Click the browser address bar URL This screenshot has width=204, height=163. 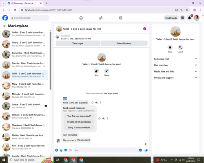coord(49,10)
